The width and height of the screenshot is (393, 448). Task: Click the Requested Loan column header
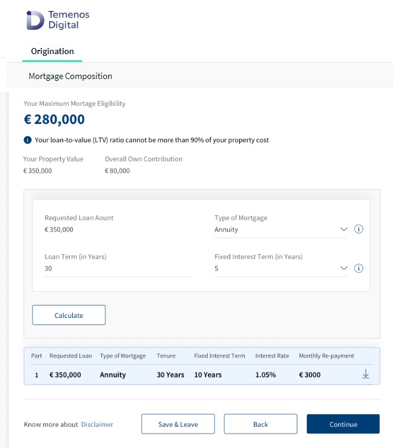pos(70,356)
